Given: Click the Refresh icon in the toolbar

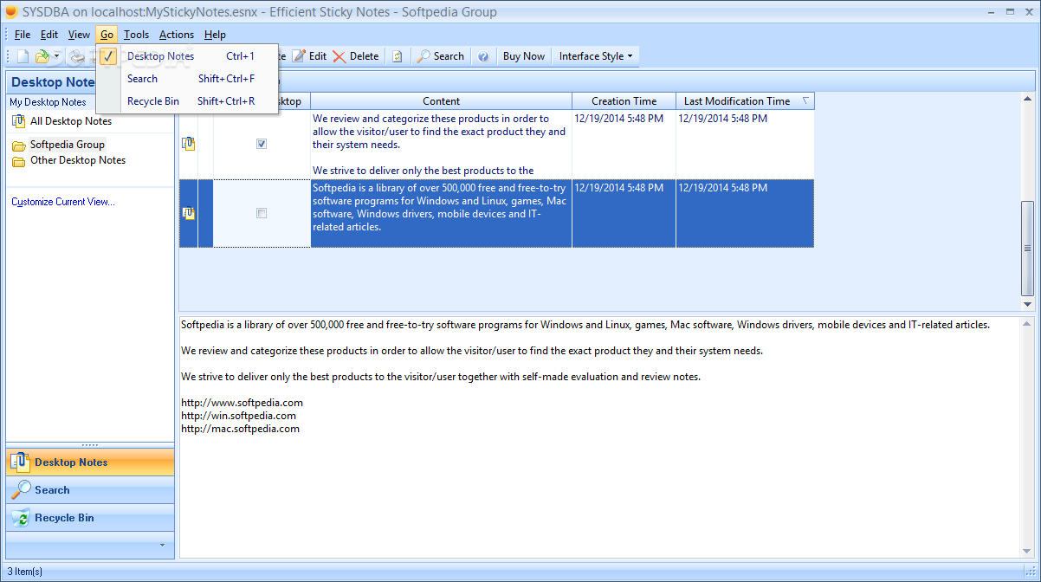Looking at the screenshot, I should coord(398,56).
